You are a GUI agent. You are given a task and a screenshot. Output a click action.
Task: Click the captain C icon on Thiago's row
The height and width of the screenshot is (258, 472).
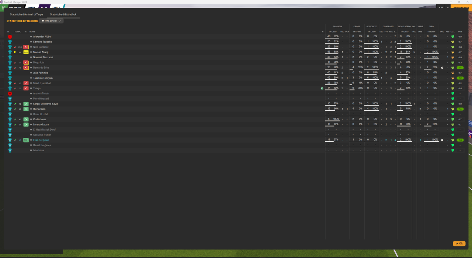(322, 88)
